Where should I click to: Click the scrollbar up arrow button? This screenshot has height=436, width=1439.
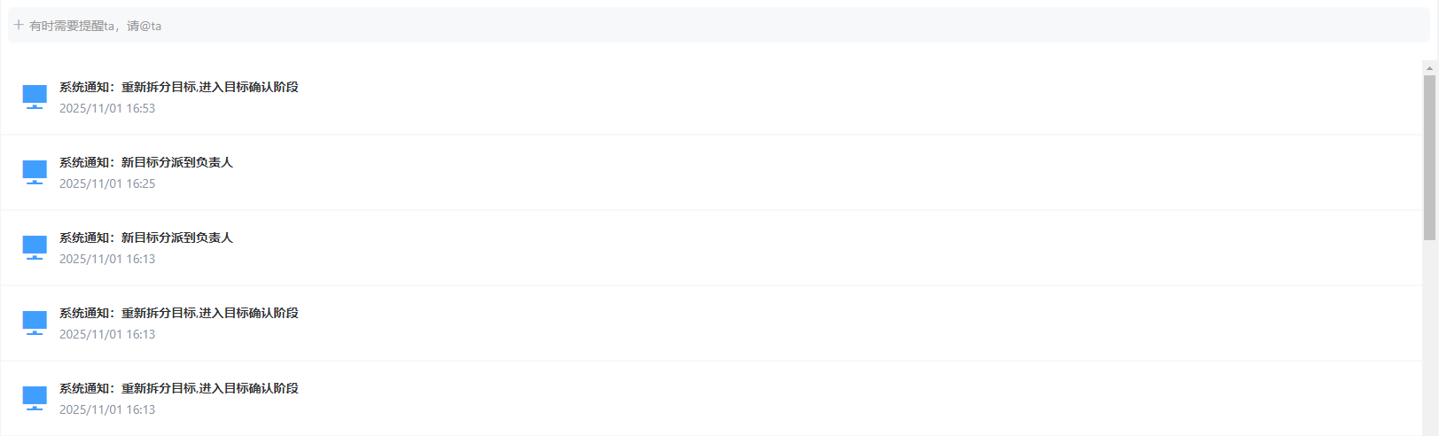(x=1429, y=67)
